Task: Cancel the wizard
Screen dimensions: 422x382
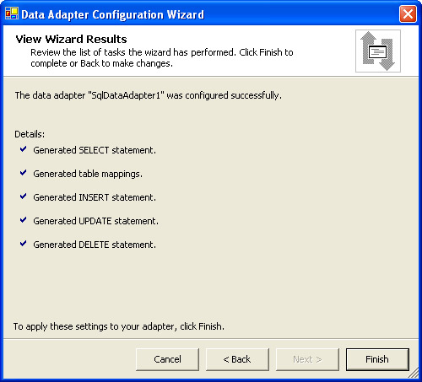Action: (x=167, y=359)
